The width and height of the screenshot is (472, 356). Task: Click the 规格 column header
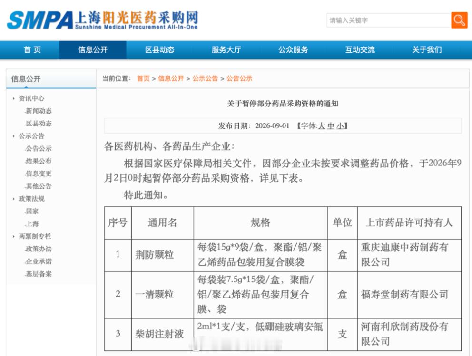pos(261,223)
